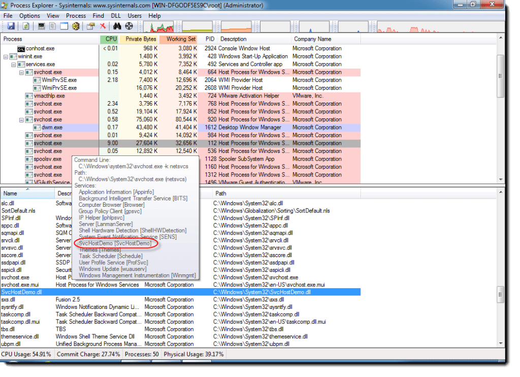The height and width of the screenshot is (377, 520).
Task: Collapse the services.exe tree node
Action: 14,65
